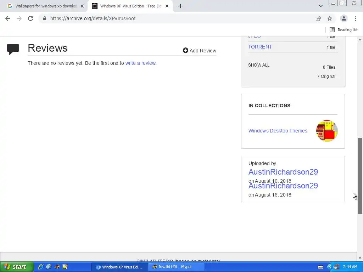Open the Windows Start menu
Image resolution: width=363 pixels, height=272 pixels.
pos(16,267)
